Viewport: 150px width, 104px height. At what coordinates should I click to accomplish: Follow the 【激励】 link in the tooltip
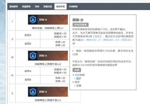click(97, 36)
